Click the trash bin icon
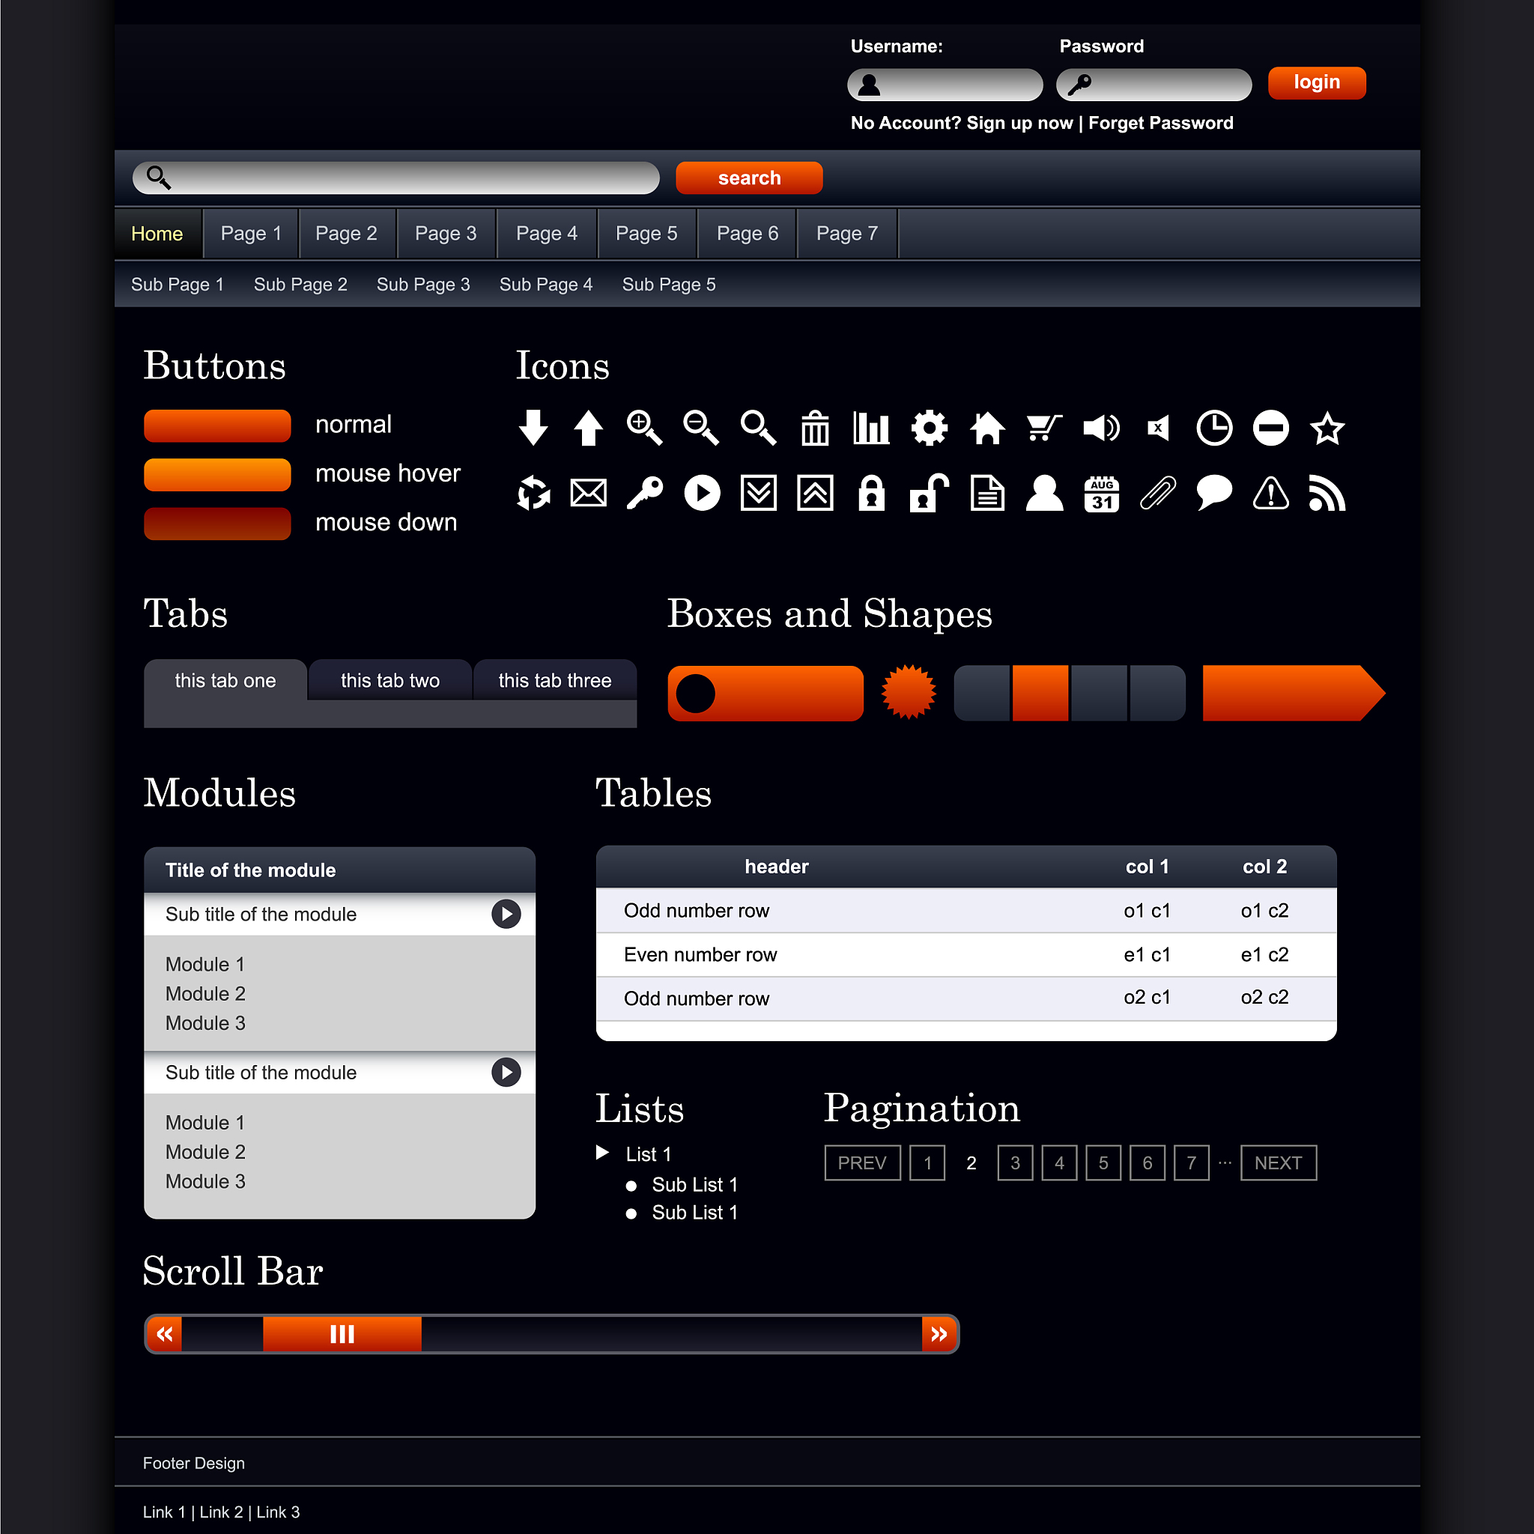1534x1534 pixels. 815,428
